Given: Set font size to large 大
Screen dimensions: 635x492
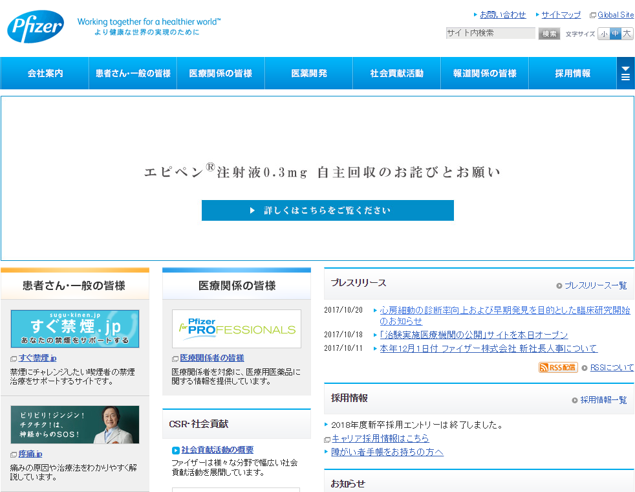Looking at the screenshot, I should pos(627,34).
